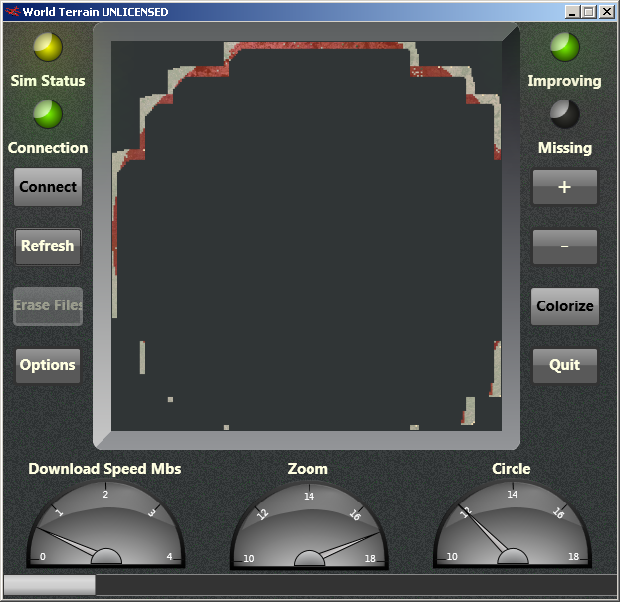This screenshot has width=620, height=602.
Task: Click the green Improving indicator light
Action: (x=565, y=47)
